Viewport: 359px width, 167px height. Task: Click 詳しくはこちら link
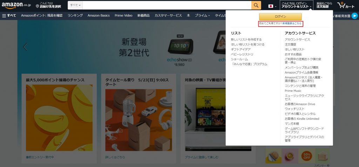pos(115,158)
